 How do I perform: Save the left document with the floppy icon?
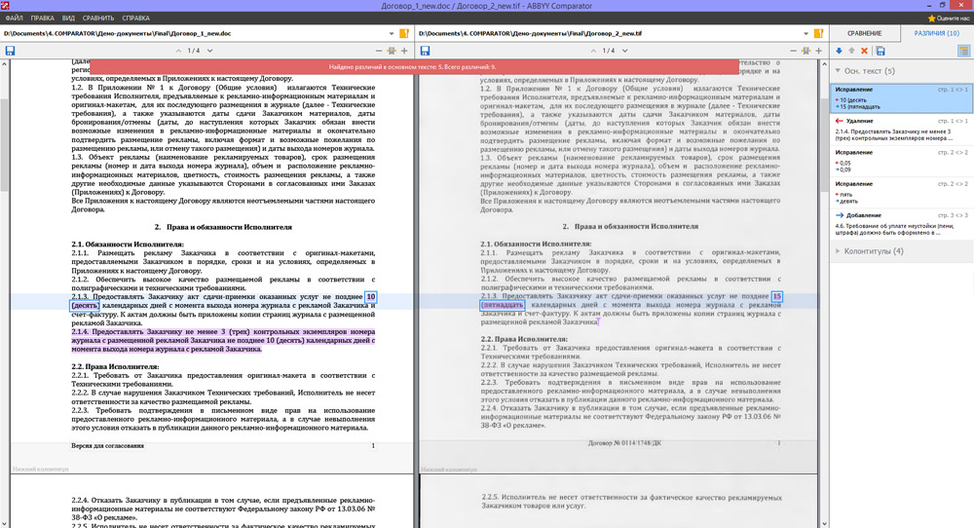point(10,51)
